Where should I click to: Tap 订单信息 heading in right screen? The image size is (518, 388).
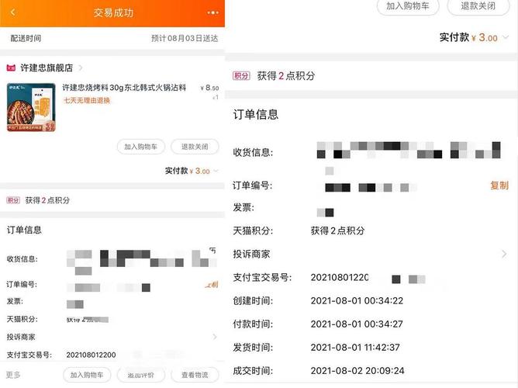pyautogui.click(x=256, y=115)
